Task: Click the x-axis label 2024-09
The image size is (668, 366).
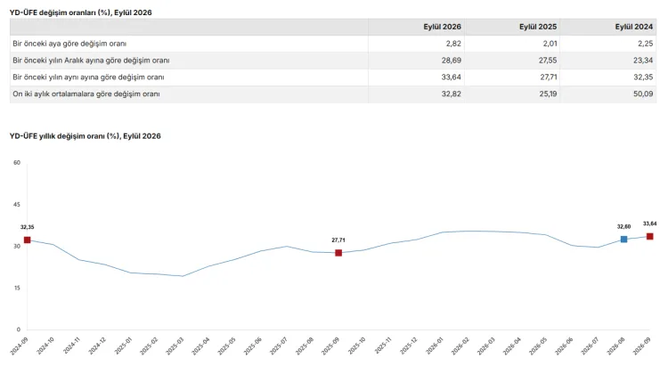Action: (20, 346)
